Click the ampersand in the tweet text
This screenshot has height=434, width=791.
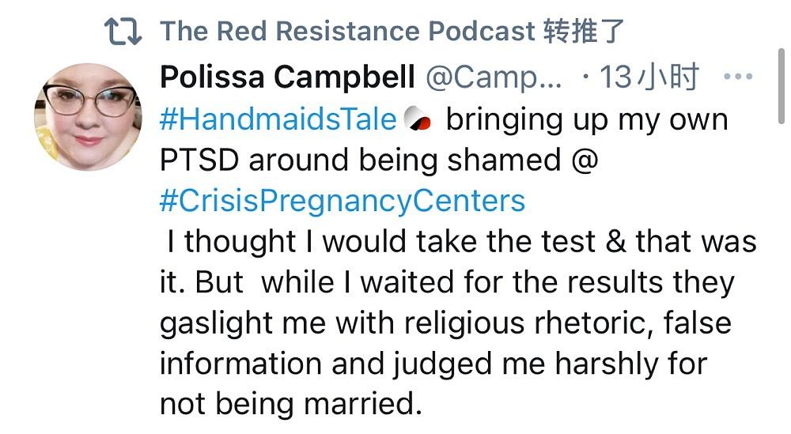coord(616,242)
